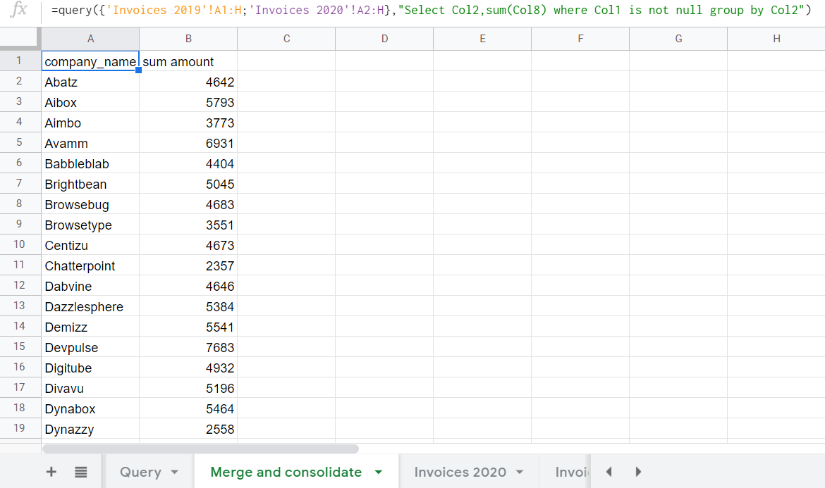Select the company_name header cell
This screenshot has height=488, width=825.
click(90, 61)
